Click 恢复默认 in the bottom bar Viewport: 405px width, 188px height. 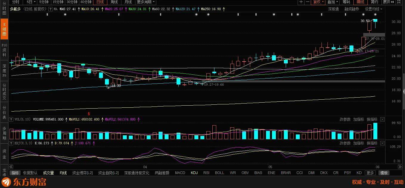30,173
